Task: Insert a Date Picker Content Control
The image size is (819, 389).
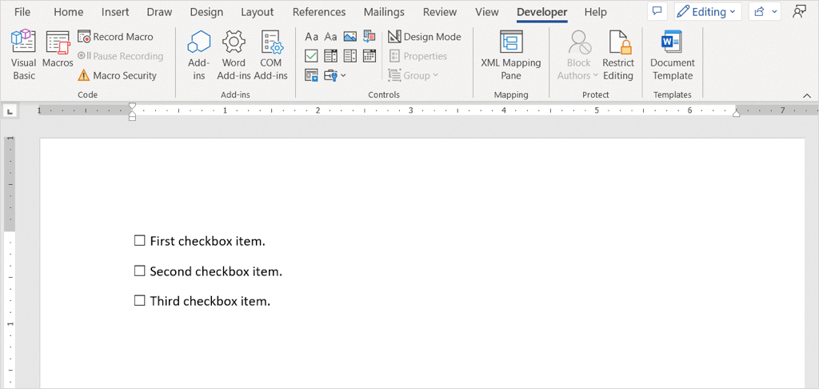Action: pyautogui.click(x=369, y=56)
